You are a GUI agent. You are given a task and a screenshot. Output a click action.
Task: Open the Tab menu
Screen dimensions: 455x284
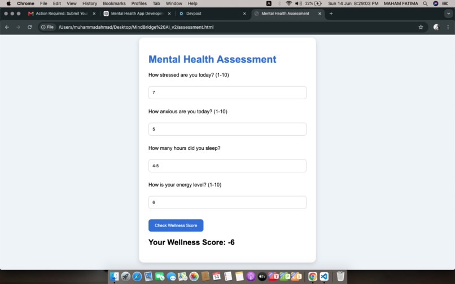point(156,3)
